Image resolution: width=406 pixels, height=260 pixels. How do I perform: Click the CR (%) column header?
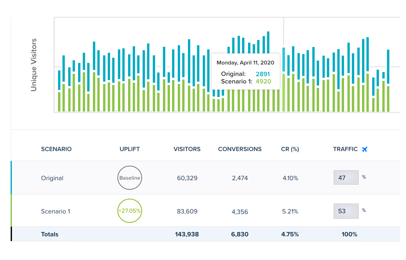click(x=290, y=149)
